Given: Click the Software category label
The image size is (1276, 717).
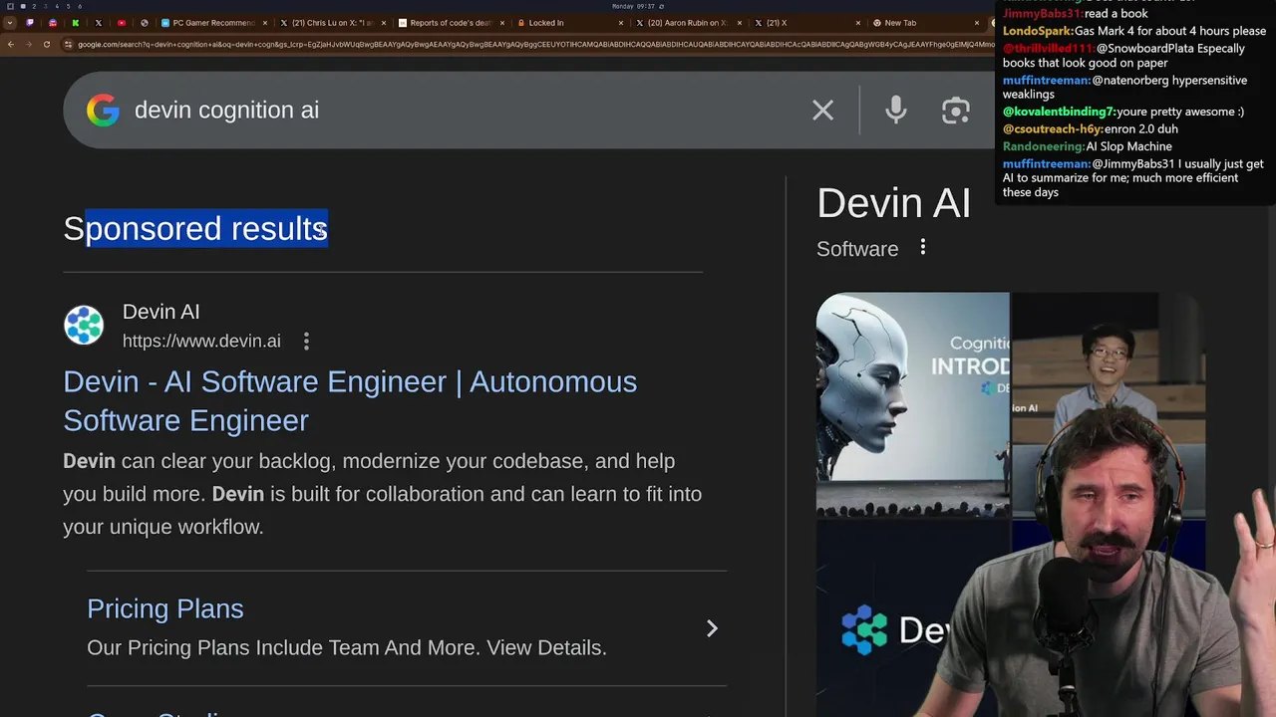Looking at the screenshot, I should tap(857, 249).
